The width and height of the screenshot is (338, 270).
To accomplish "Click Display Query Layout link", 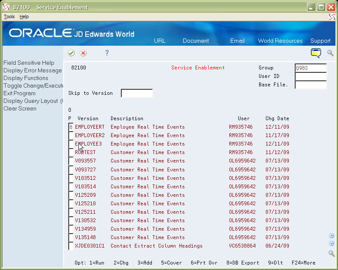I will (33, 101).
